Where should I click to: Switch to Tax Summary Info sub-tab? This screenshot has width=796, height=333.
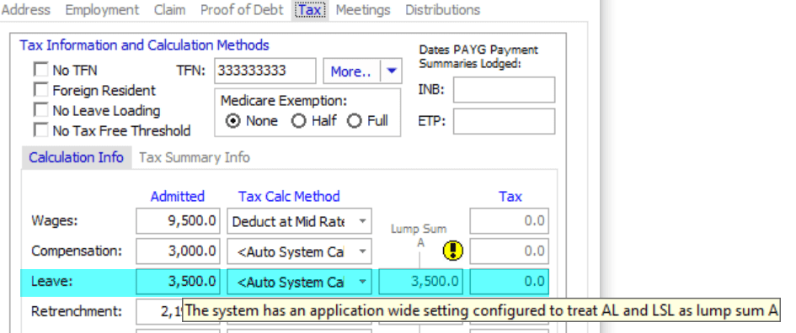(x=195, y=157)
